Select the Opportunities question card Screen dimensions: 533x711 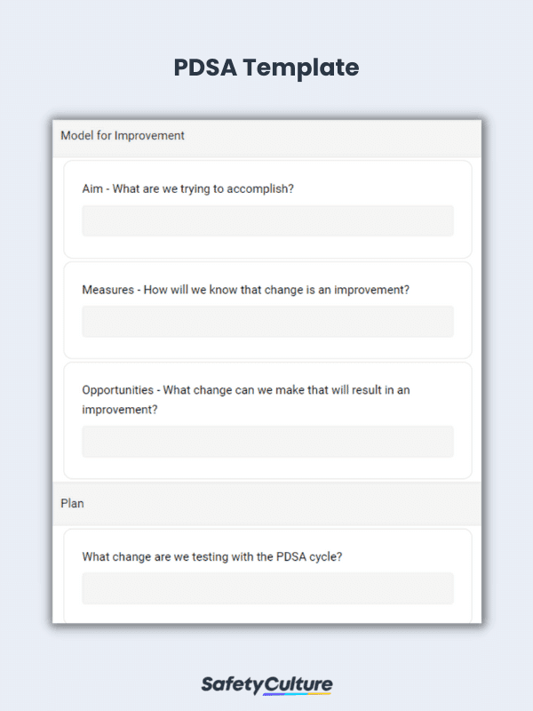[267, 420]
